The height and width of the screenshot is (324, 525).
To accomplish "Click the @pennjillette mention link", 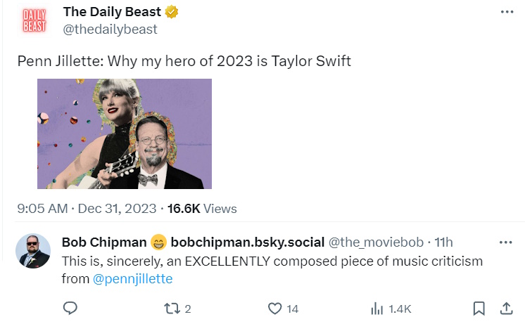I will click(x=132, y=279).
